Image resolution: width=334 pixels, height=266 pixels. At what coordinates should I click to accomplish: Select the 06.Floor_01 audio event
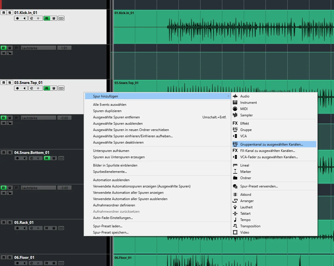click(x=224, y=261)
